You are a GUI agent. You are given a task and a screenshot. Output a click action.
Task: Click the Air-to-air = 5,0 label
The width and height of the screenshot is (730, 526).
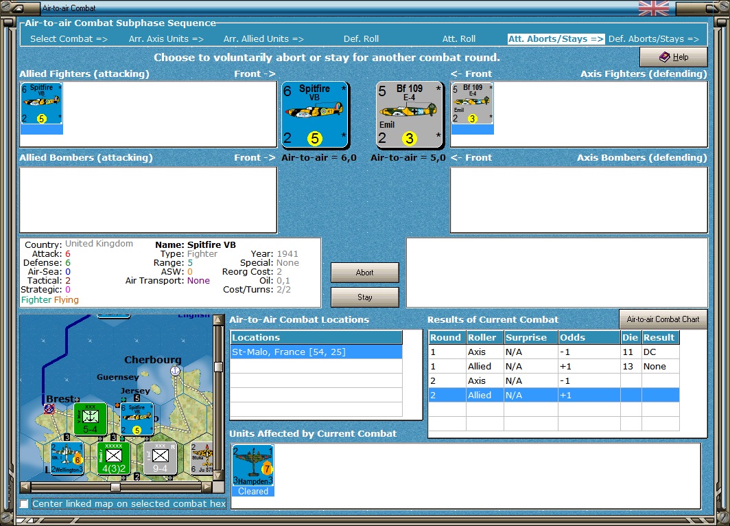point(408,157)
